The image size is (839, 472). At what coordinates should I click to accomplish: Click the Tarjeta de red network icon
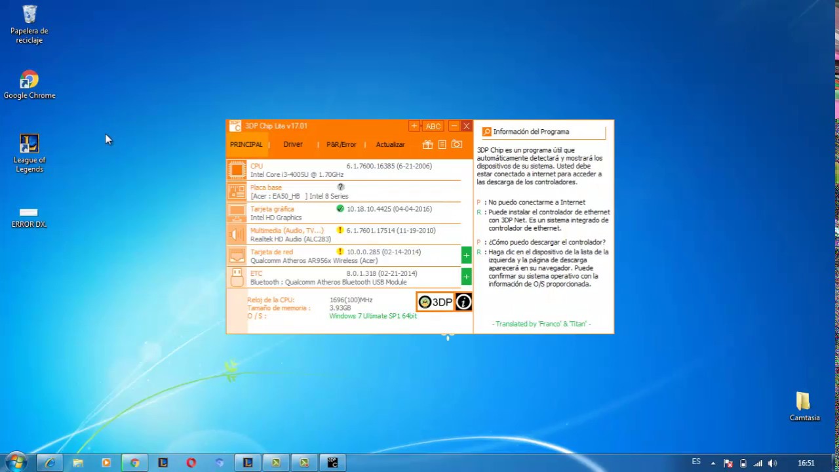pos(237,256)
